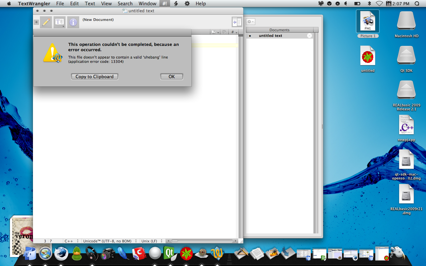Open the Text Options toolbar popup

pos(60,22)
